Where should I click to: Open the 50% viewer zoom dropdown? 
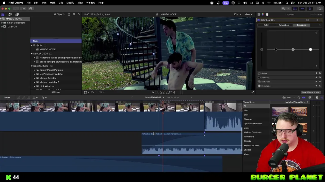tap(237, 14)
